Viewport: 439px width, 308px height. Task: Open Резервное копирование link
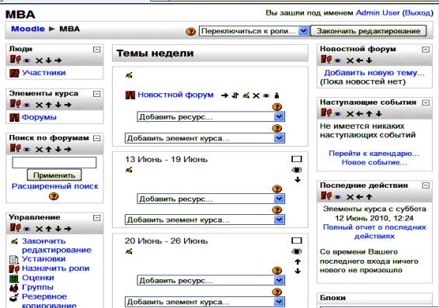tap(49, 301)
